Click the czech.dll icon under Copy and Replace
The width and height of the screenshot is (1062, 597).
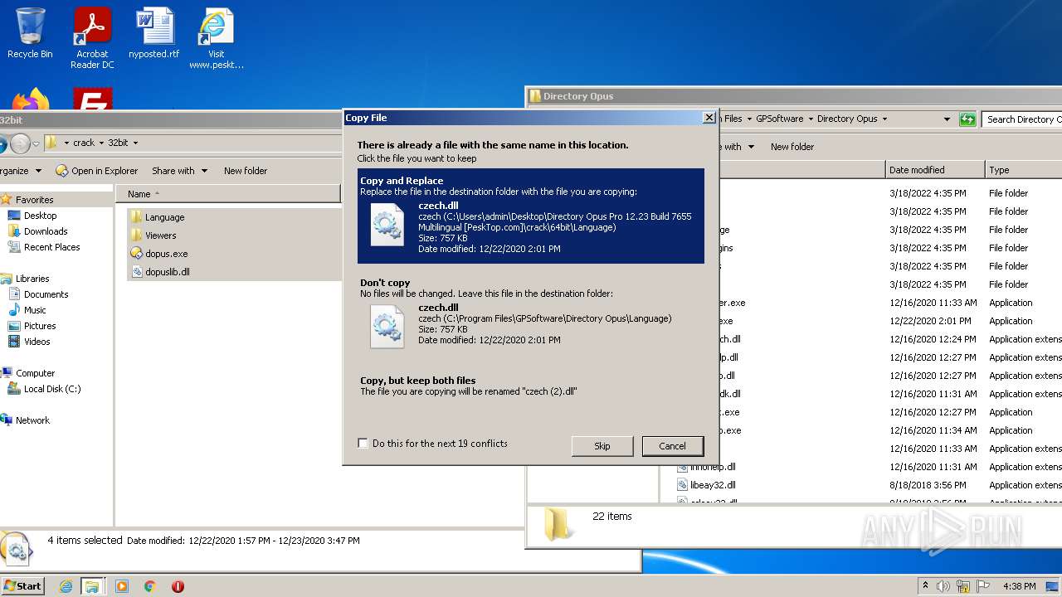pos(387,225)
